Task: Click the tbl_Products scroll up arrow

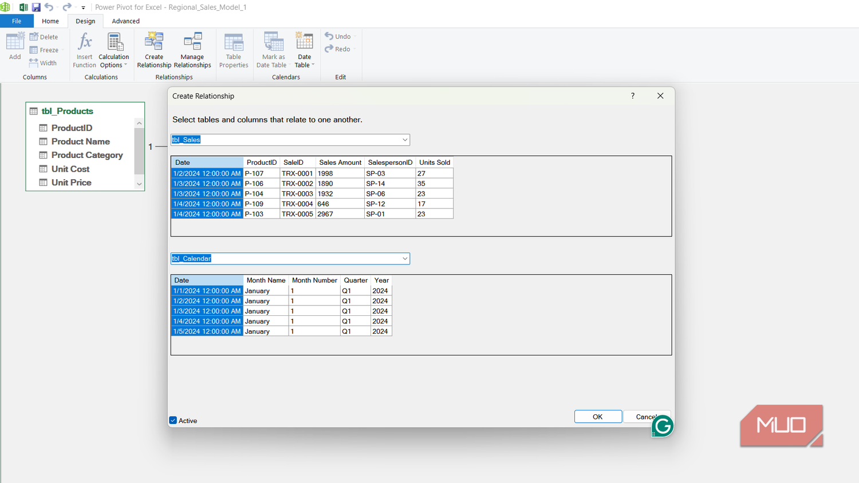Action: pyautogui.click(x=139, y=123)
